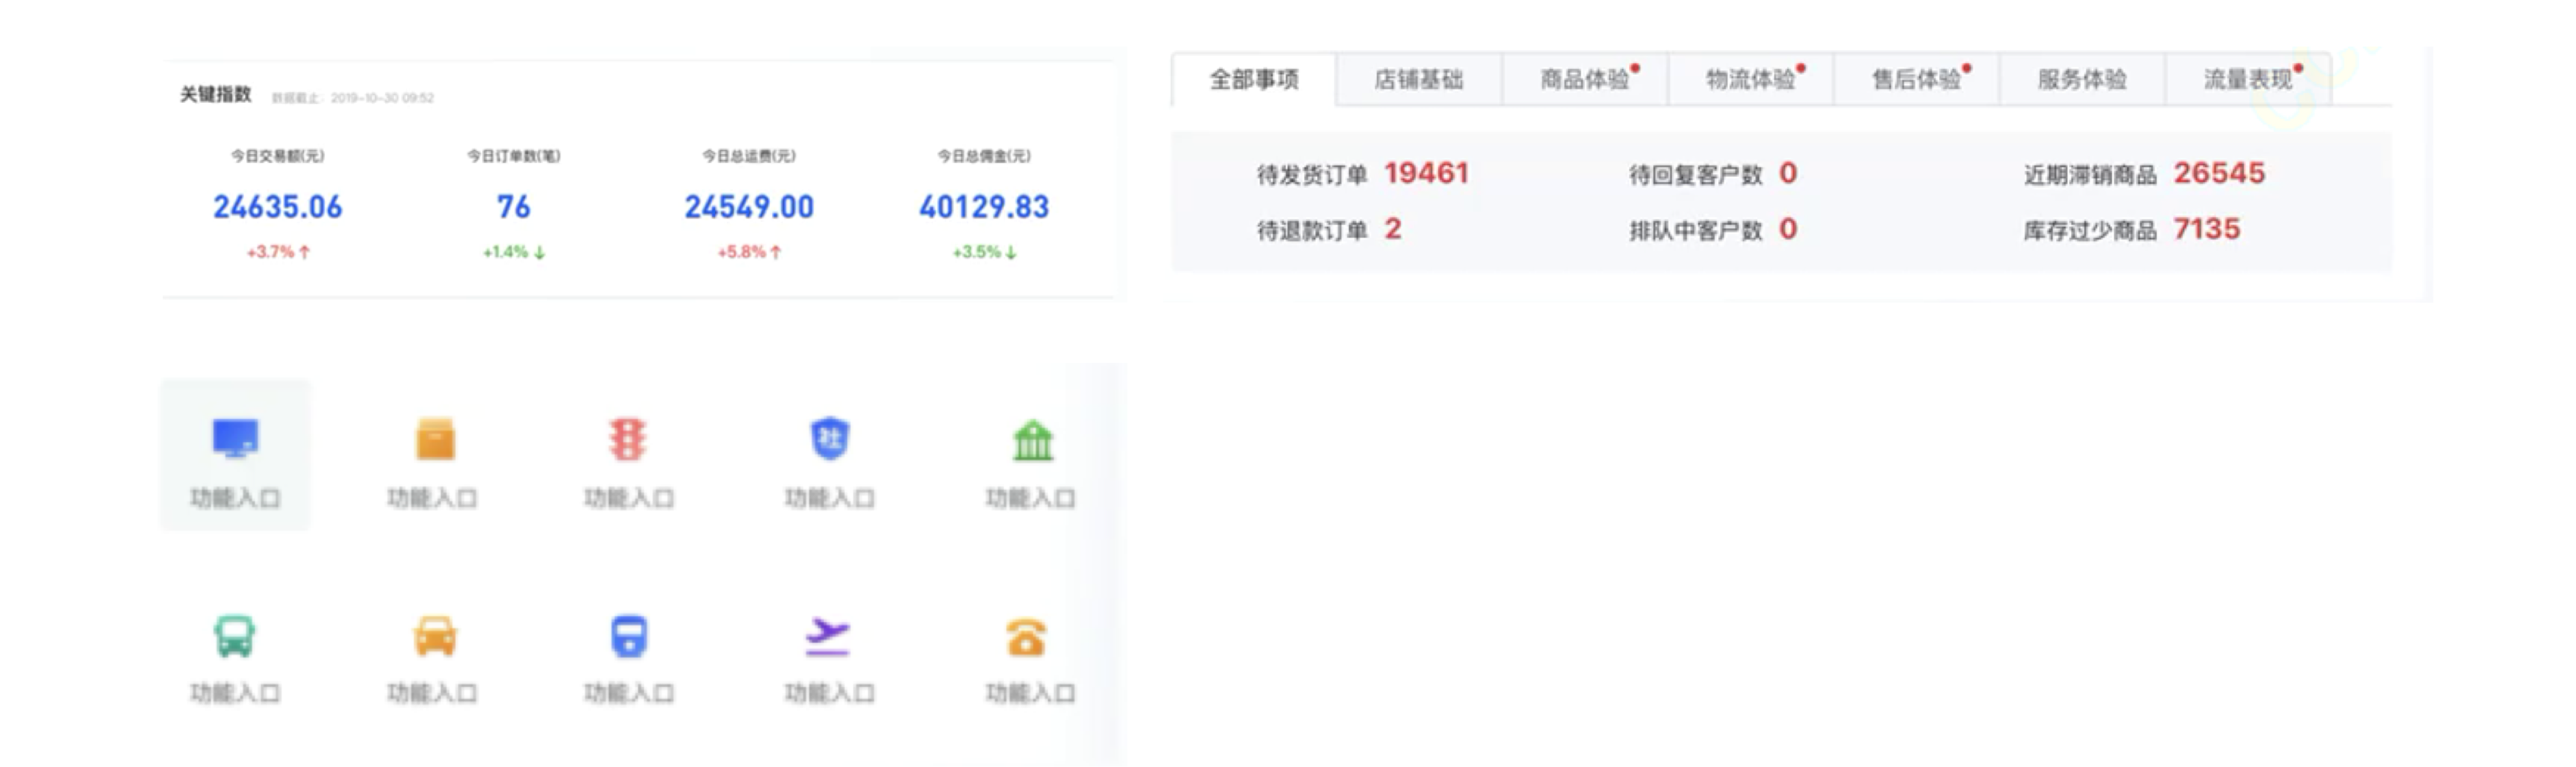The height and width of the screenshot is (767, 2576).
Task: Open the green bus icon entry
Action: point(235,636)
